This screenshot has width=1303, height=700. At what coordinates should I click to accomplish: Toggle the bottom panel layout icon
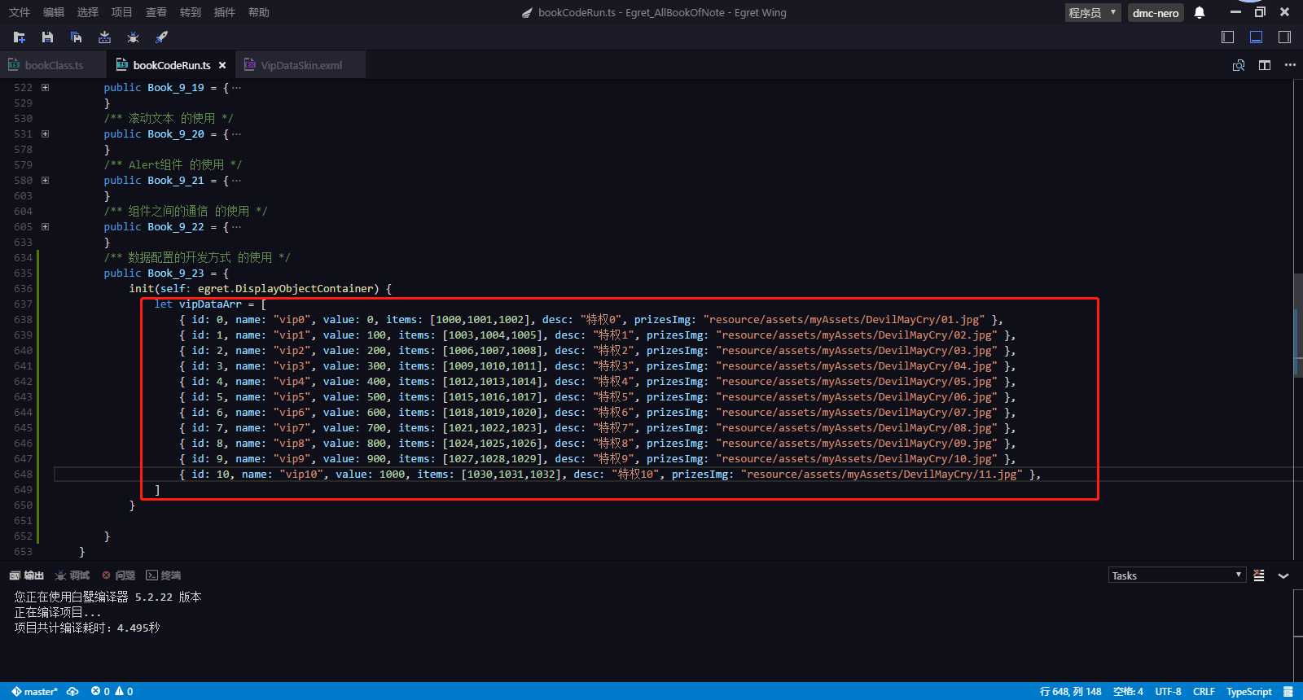(x=1256, y=37)
